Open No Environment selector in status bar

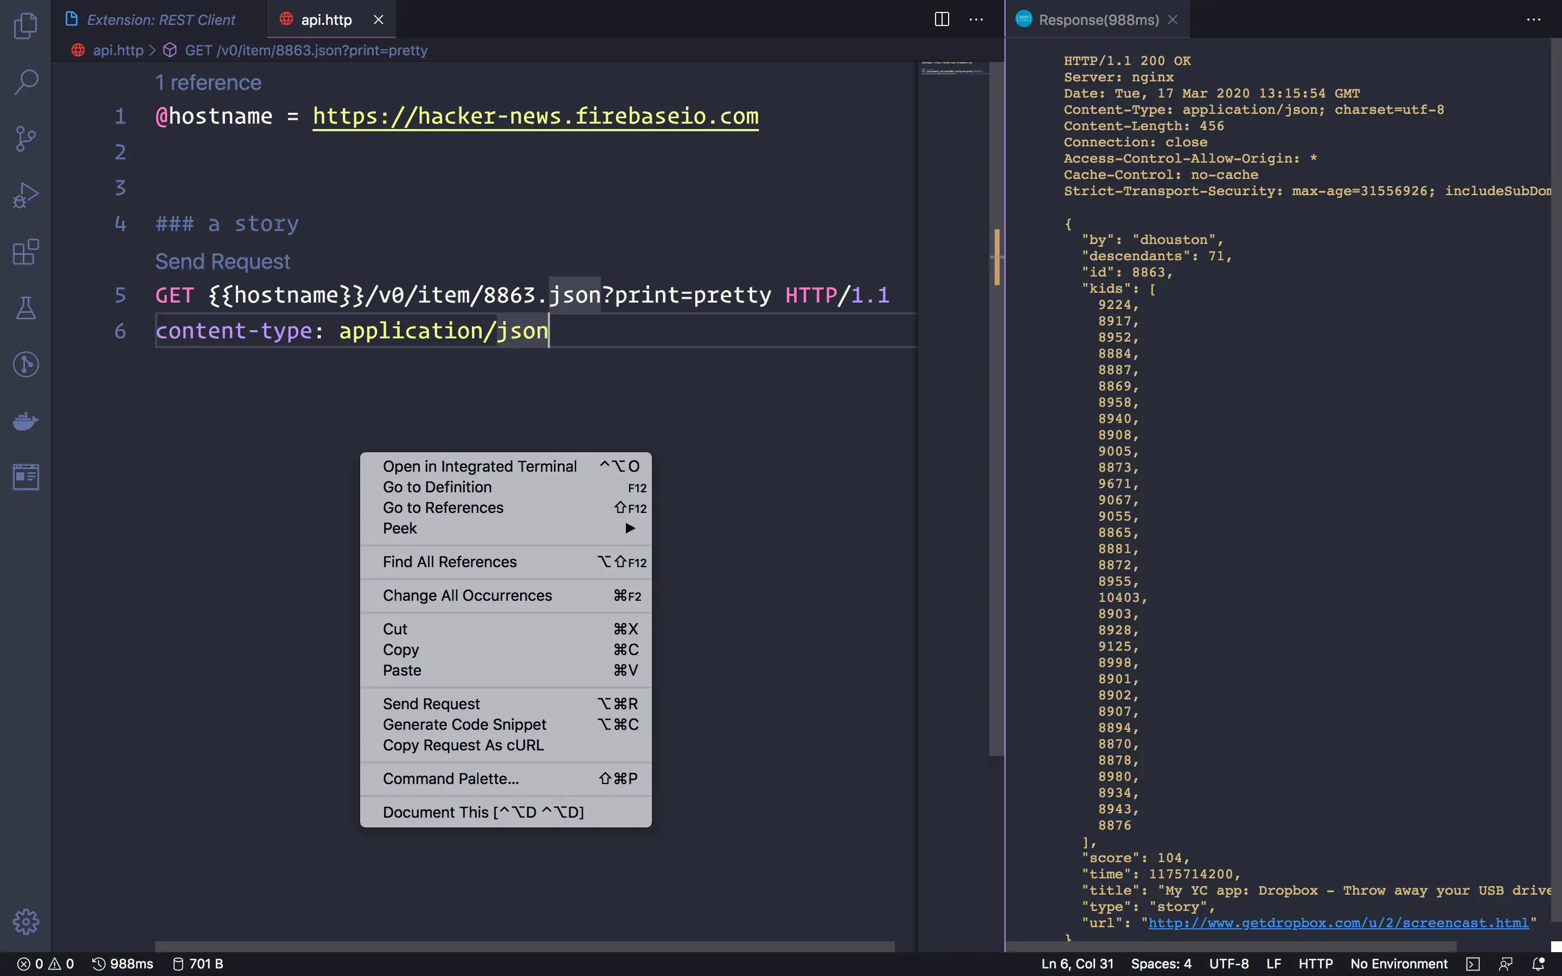click(x=1398, y=964)
